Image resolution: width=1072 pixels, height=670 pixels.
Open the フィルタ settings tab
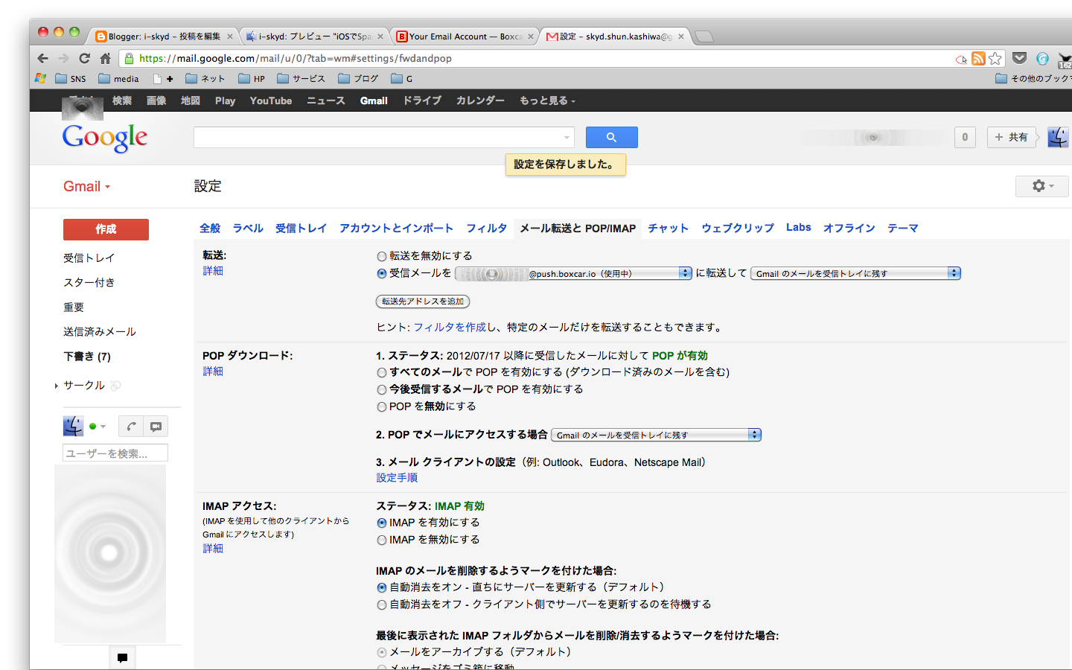[x=486, y=228]
